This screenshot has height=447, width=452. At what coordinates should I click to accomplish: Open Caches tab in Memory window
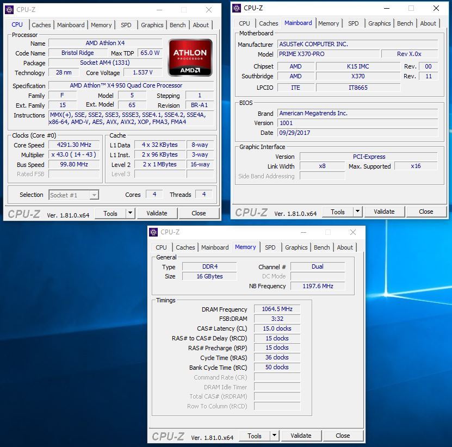185,247
